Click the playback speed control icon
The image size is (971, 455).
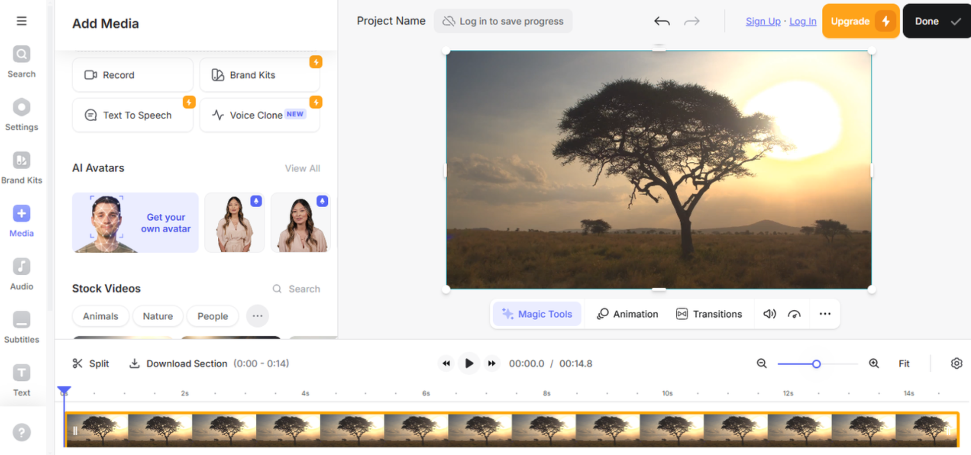click(794, 314)
